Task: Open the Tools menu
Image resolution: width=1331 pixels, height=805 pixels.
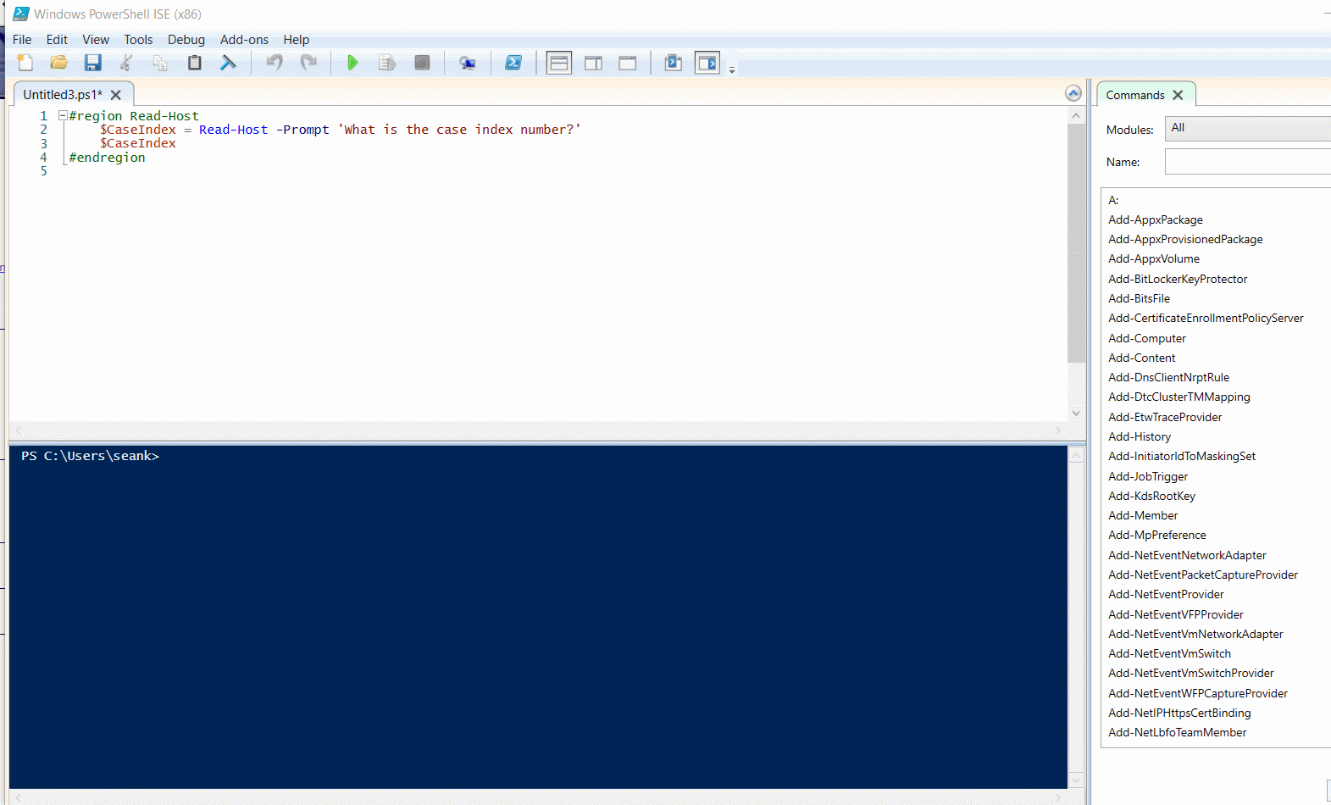Action: coord(138,40)
